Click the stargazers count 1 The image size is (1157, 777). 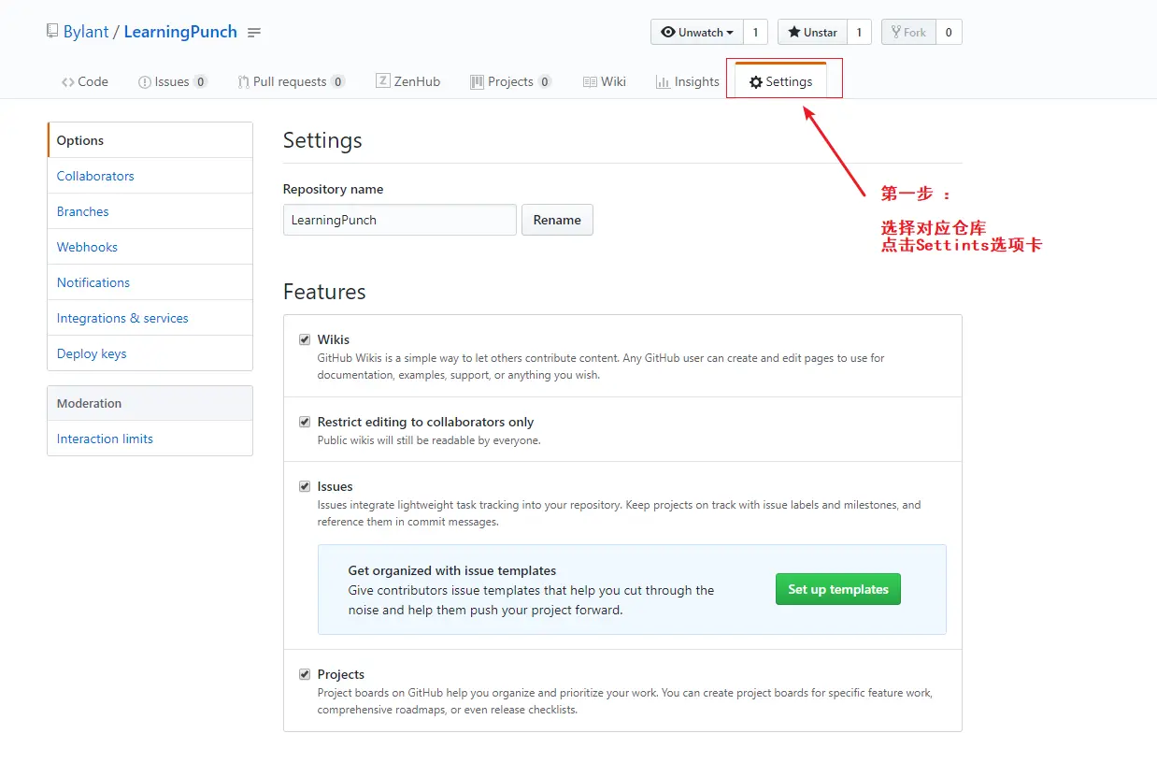click(860, 32)
